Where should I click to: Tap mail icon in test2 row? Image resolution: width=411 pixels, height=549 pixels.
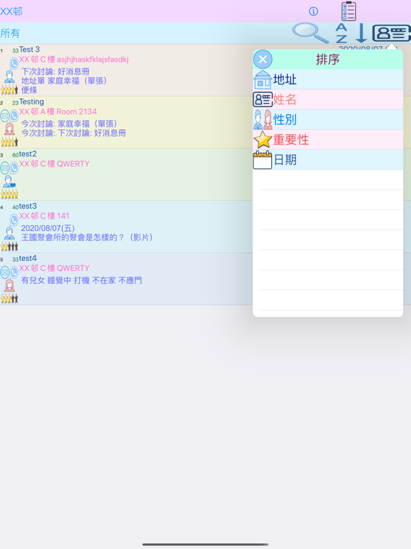pos(4,168)
